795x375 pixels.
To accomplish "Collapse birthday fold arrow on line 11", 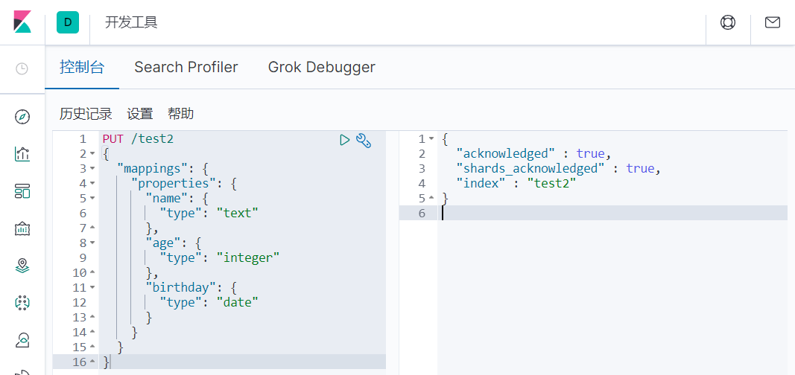I will (92, 287).
